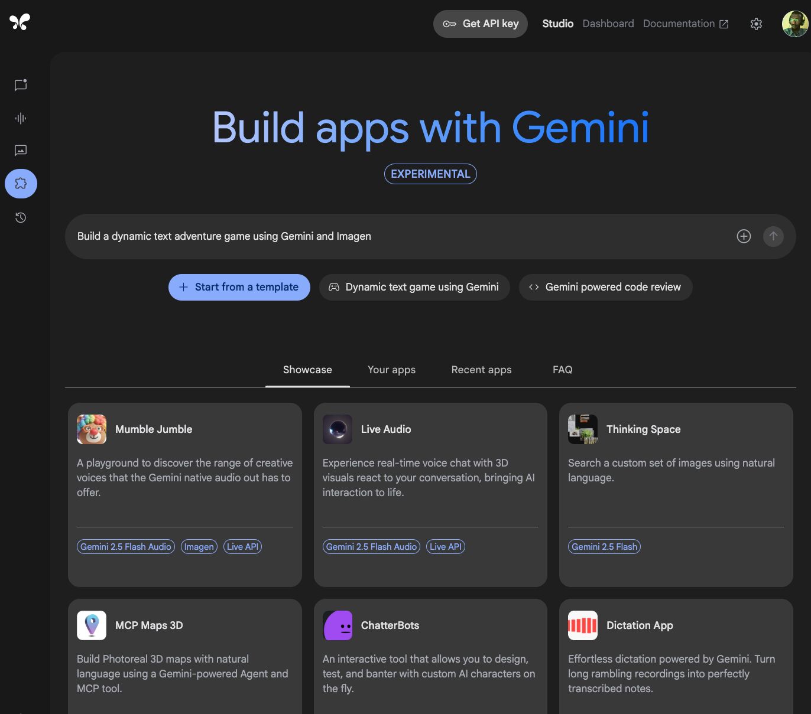Choose Dynamic text game using Gemini suggestion
The width and height of the screenshot is (811, 714).
[414, 287]
